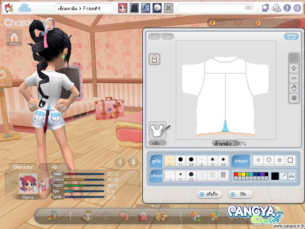The height and width of the screenshot is (229, 305).
Task: Select hard size 23 brush in ทูกัน row
Action: (191, 161)
